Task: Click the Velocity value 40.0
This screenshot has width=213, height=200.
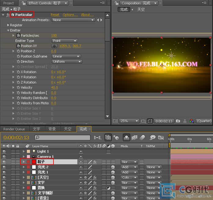Action: (x=54, y=87)
